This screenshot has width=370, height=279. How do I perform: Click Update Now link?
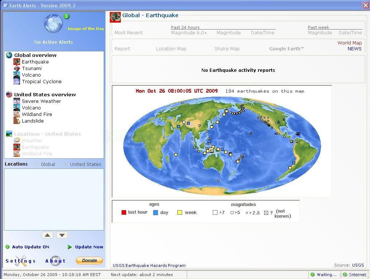pyautogui.click(x=89, y=247)
